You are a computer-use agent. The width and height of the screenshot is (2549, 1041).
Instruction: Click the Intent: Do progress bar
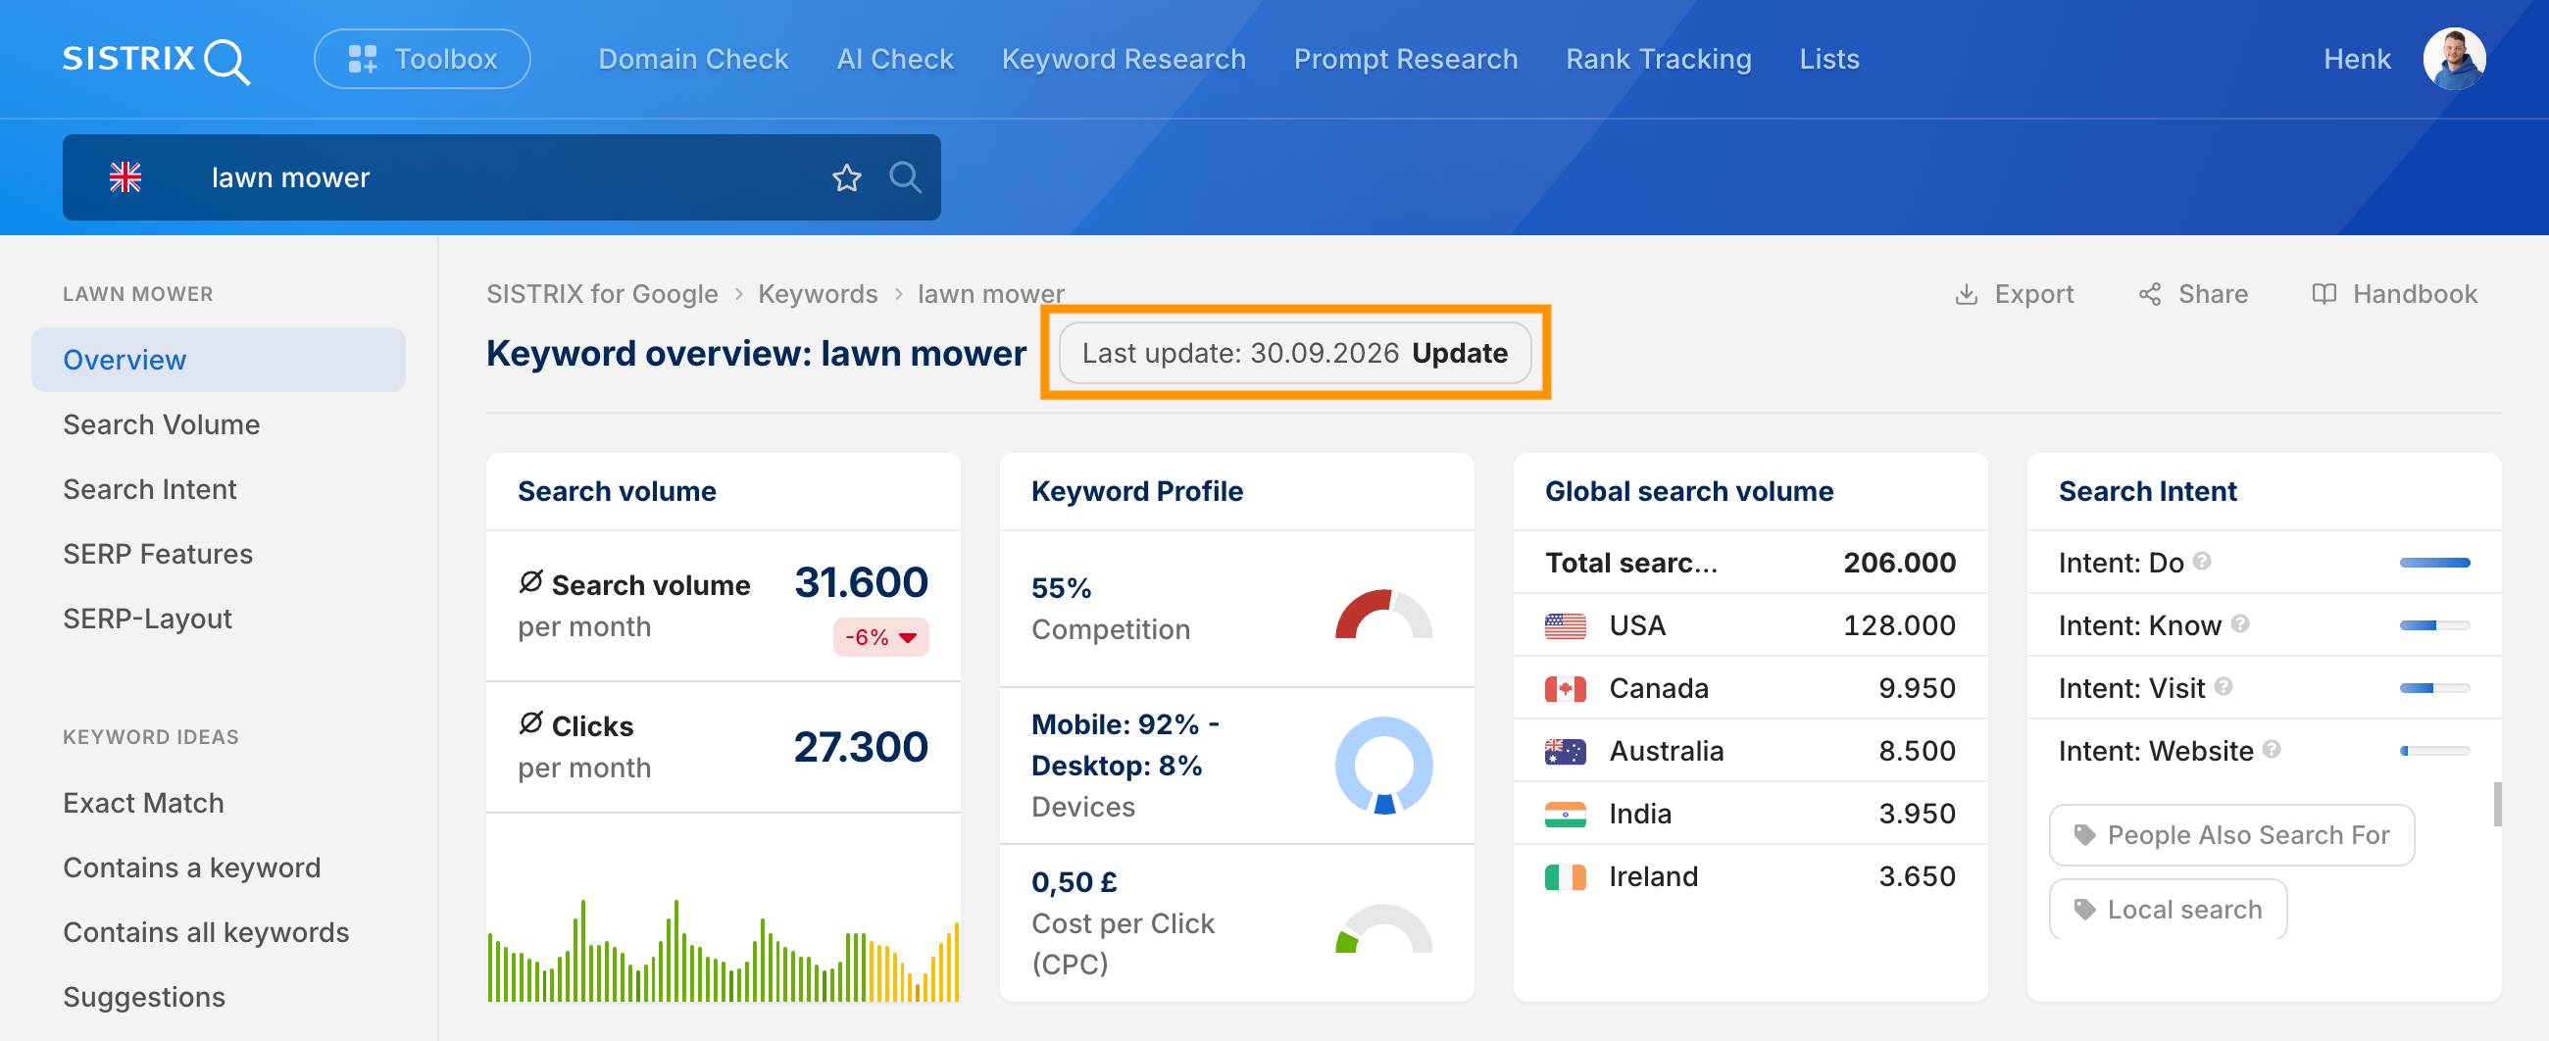point(2433,562)
